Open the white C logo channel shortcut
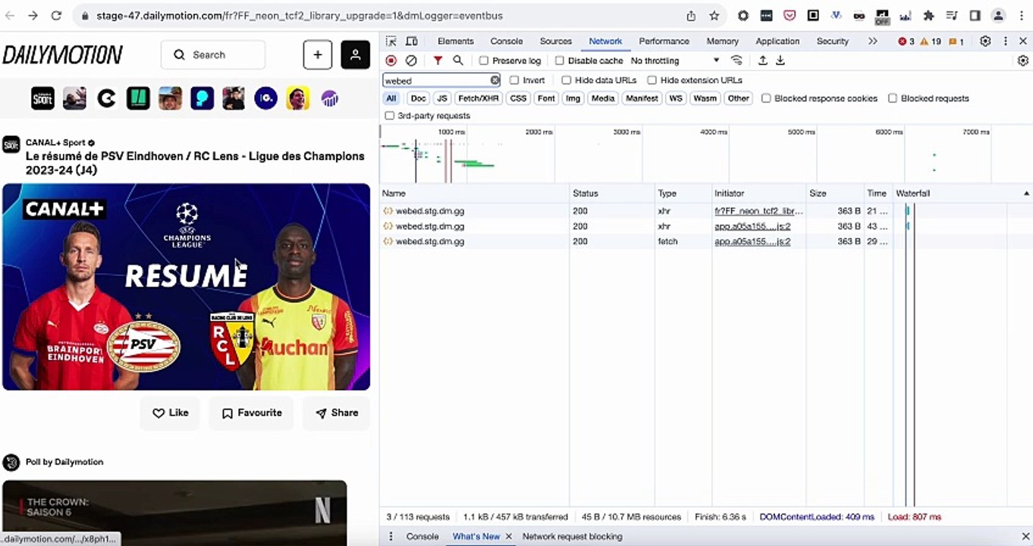This screenshot has width=1033, height=546. [x=106, y=99]
